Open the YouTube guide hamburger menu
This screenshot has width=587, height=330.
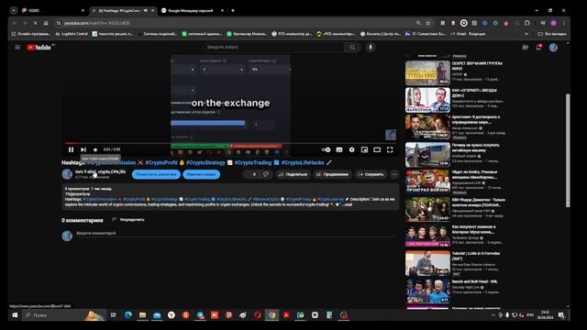17,47
